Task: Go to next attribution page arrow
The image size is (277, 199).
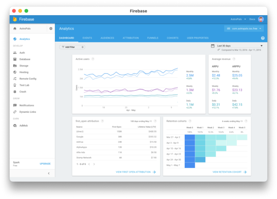Action: (94, 164)
